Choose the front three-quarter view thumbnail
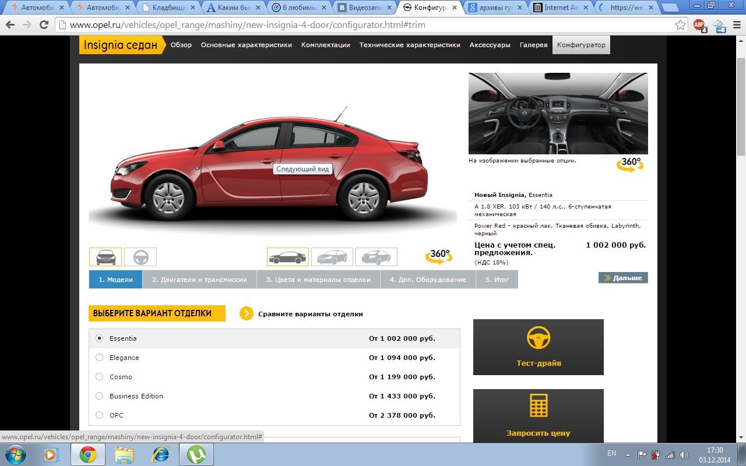Viewport: 746px width, 466px height. point(332,257)
